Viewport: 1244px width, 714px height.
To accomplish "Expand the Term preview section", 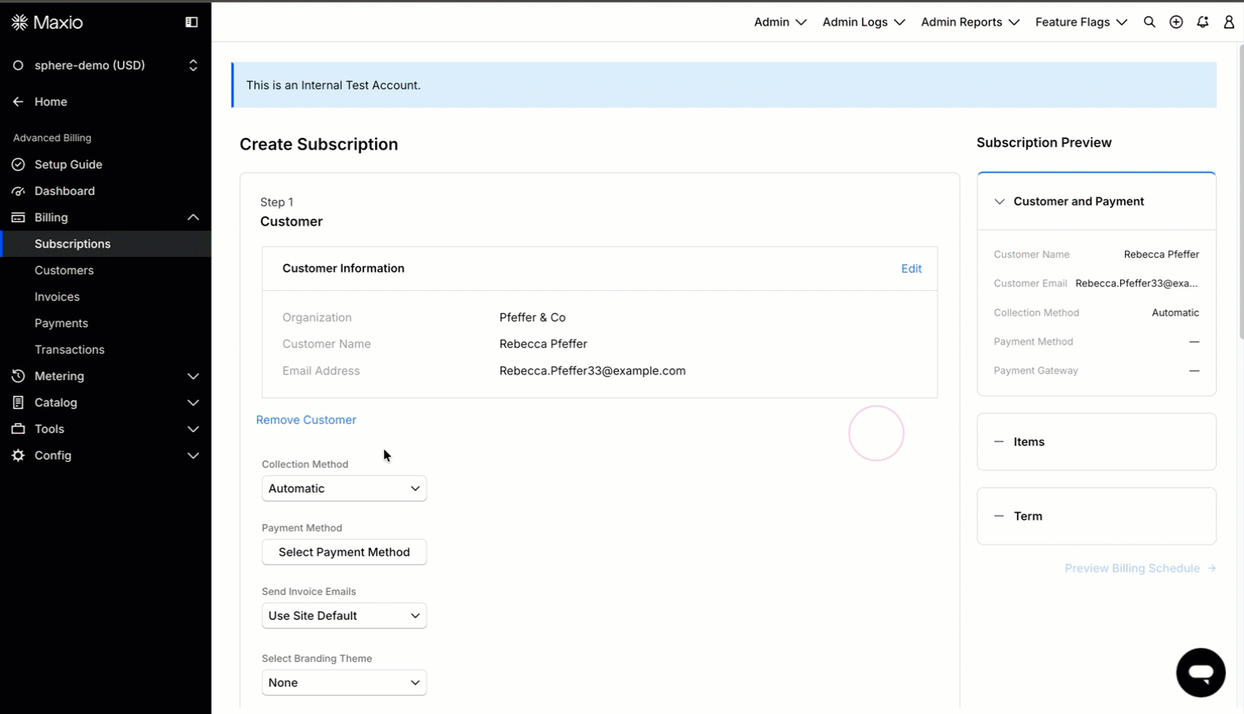I will point(1096,516).
